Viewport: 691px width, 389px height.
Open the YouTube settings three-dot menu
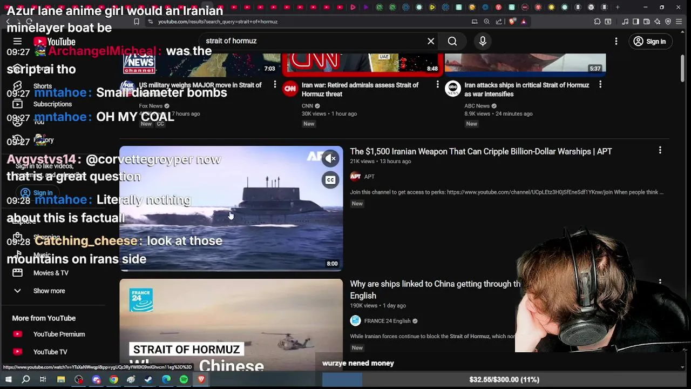pos(616,41)
